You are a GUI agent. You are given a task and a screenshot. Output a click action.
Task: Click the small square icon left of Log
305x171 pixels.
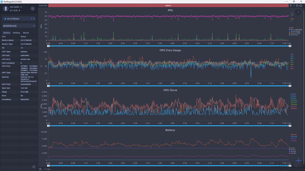[40, 169]
